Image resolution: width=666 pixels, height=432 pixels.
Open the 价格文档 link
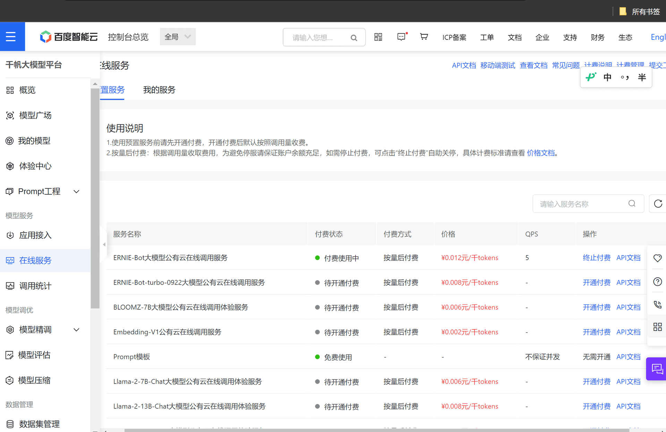coord(541,153)
